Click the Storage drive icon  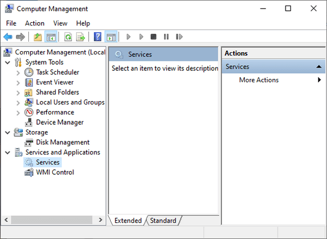[x=19, y=132]
